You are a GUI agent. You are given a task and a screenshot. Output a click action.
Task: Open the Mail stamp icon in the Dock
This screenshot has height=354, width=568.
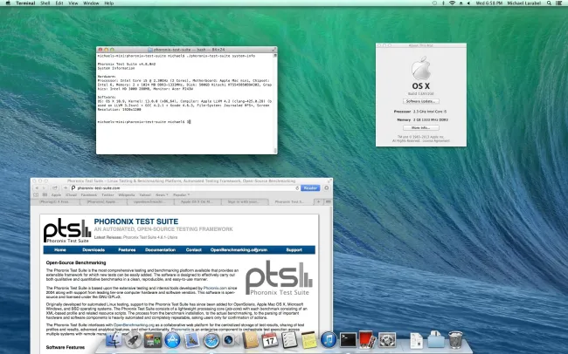(191, 340)
